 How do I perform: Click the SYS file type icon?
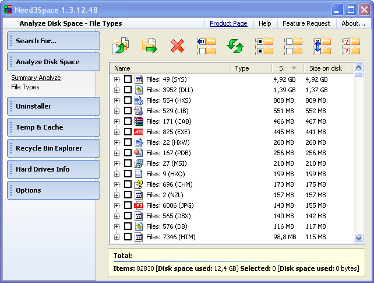[139, 79]
